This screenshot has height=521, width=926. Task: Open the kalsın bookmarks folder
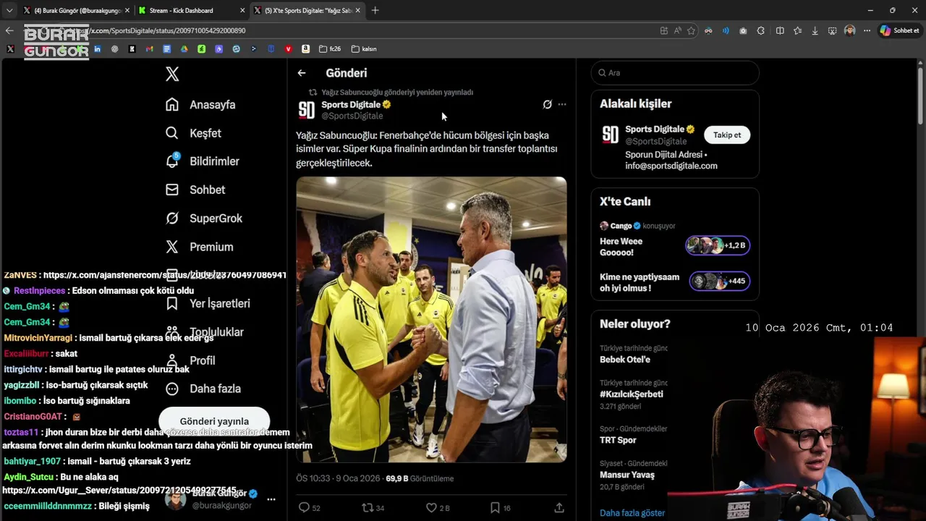364,49
